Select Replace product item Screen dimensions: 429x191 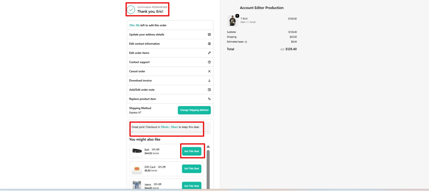[x=170, y=99]
